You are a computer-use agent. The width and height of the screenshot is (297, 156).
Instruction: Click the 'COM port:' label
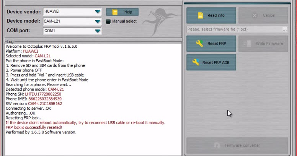[18, 31]
